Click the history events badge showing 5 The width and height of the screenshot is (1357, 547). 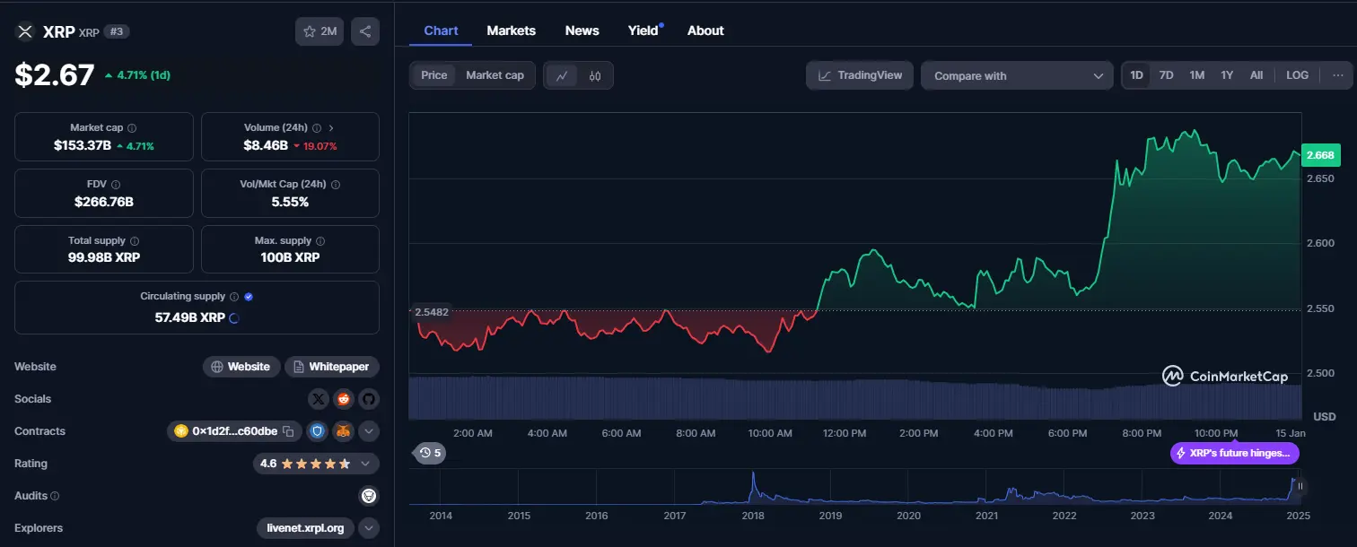click(429, 453)
